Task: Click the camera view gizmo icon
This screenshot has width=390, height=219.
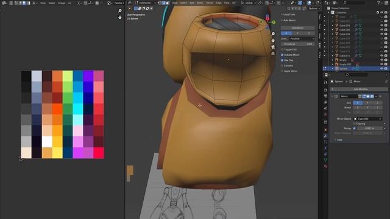Action: click(x=273, y=47)
